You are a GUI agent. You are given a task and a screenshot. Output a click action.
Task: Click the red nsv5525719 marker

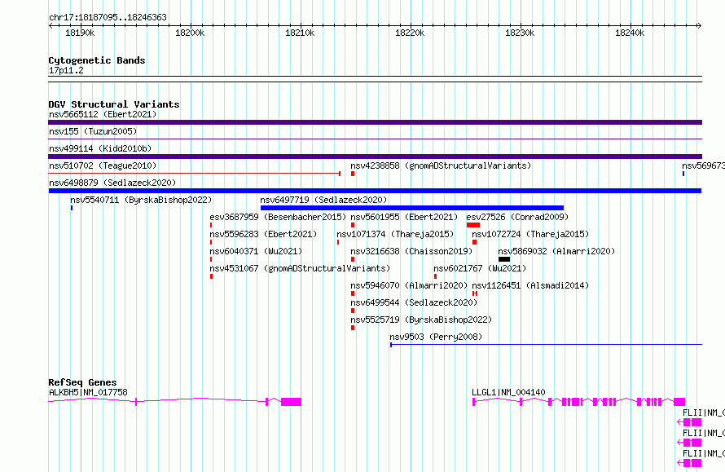click(x=353, y=328)
